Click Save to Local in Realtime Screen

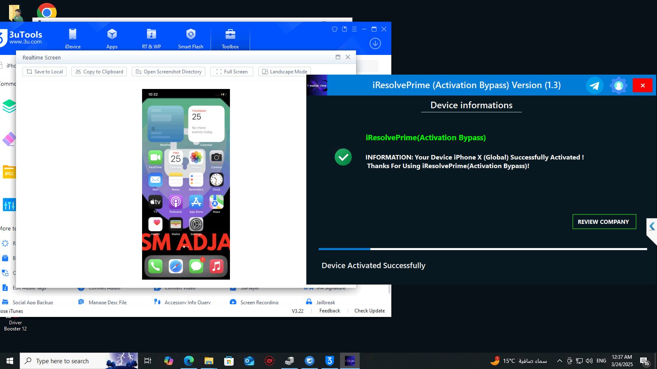[x=45, y=72]
